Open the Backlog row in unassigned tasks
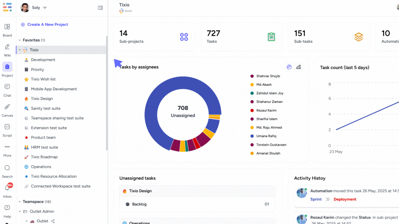 (197, 204)
